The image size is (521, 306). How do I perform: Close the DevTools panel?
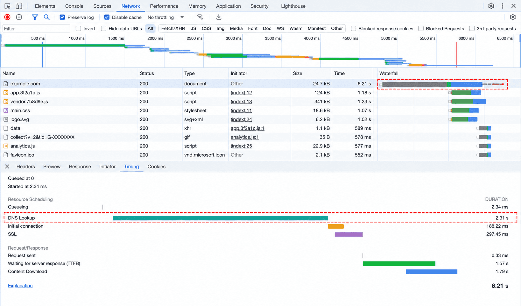(513, 6)
